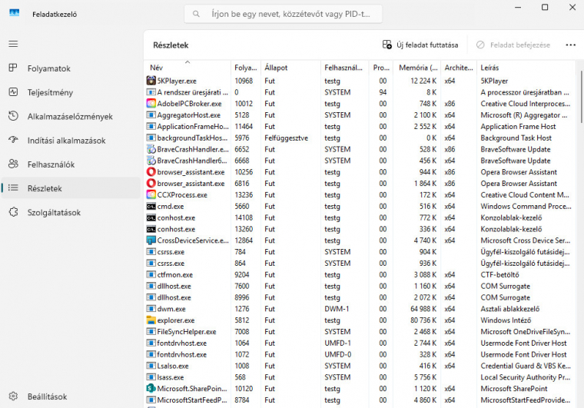Click the AdobePCBroker.exe icon

[151, 104]
